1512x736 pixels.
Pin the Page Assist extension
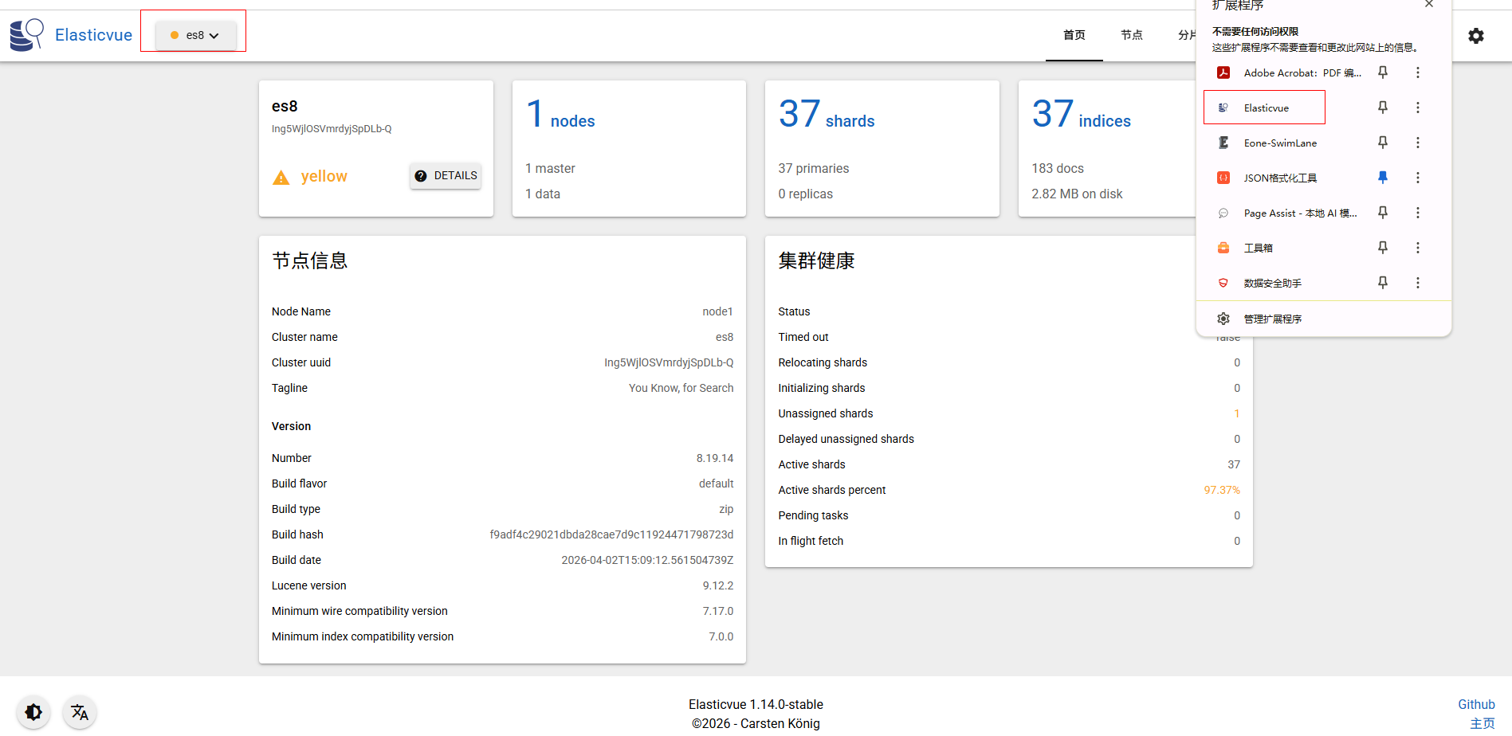1383,213
